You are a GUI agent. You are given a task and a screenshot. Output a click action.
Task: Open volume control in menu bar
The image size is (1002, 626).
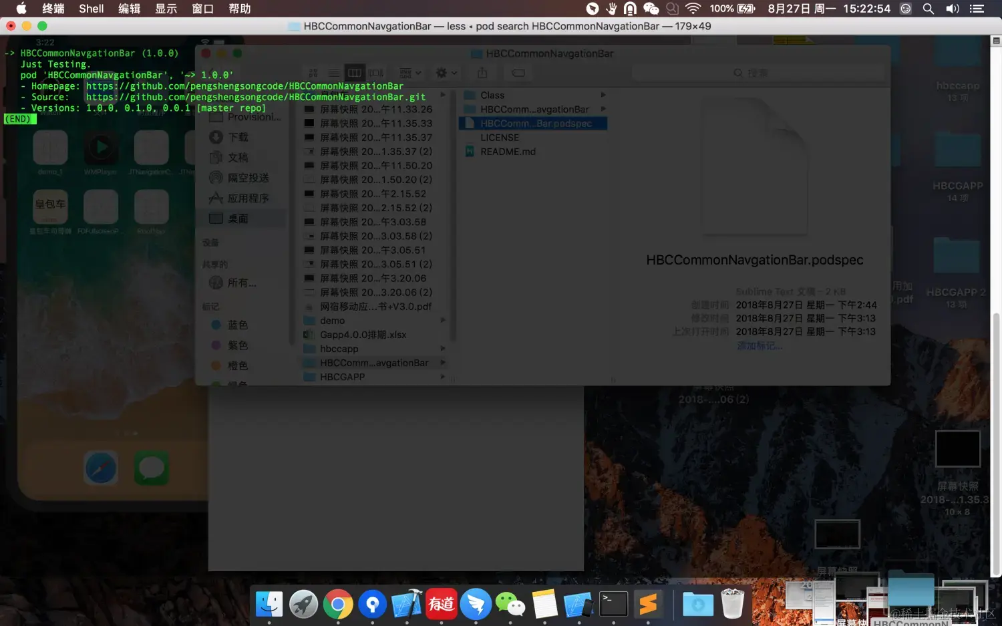pos(953,9)
